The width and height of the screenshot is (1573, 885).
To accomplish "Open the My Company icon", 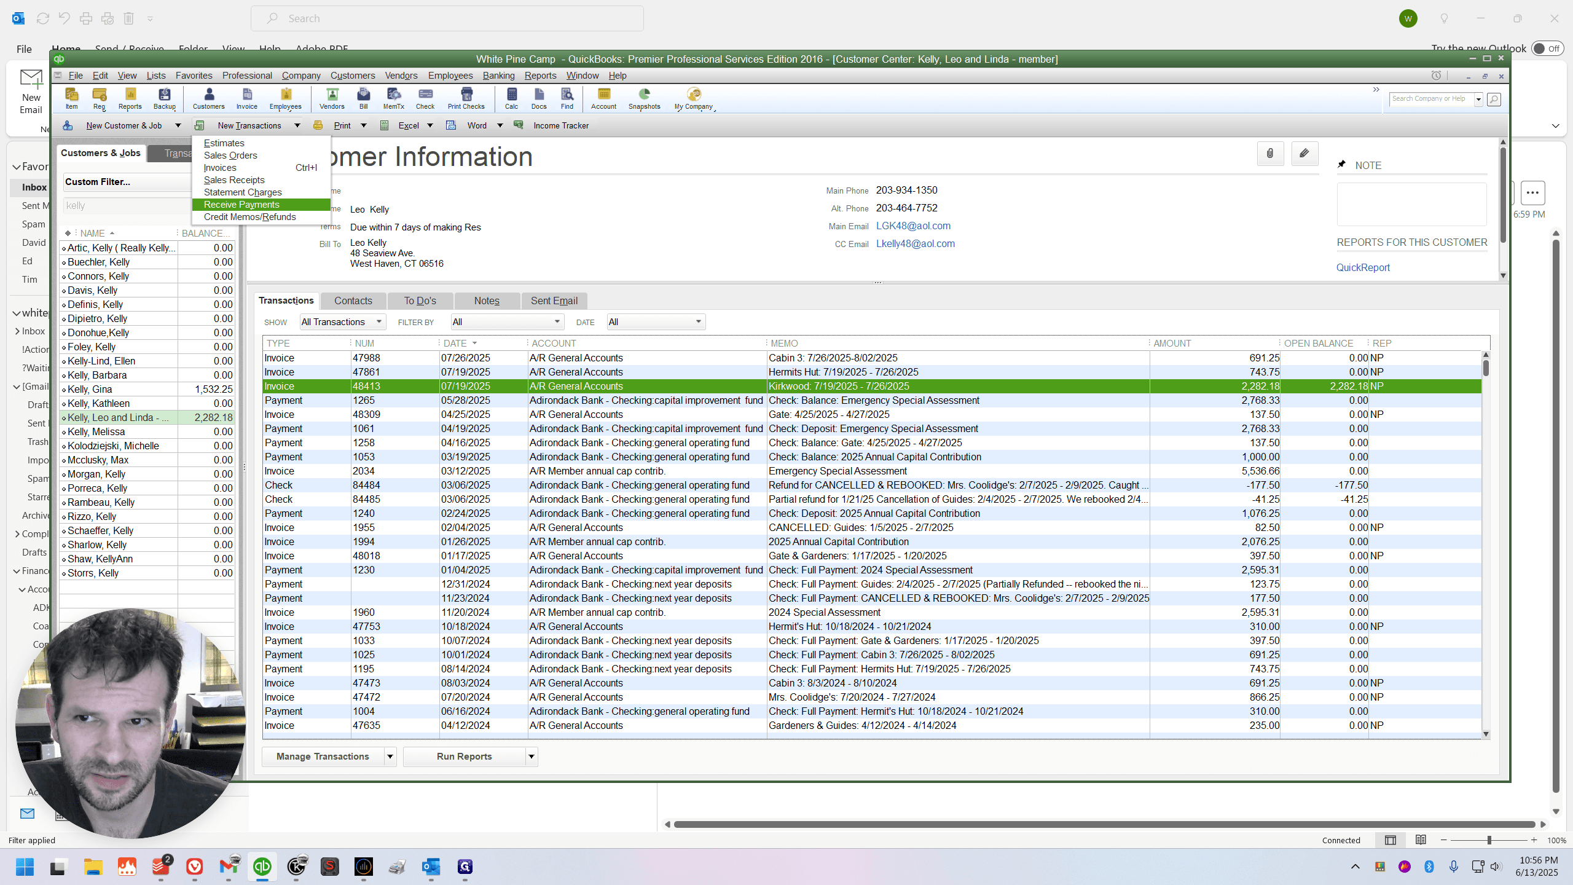I will coord(694,98).
